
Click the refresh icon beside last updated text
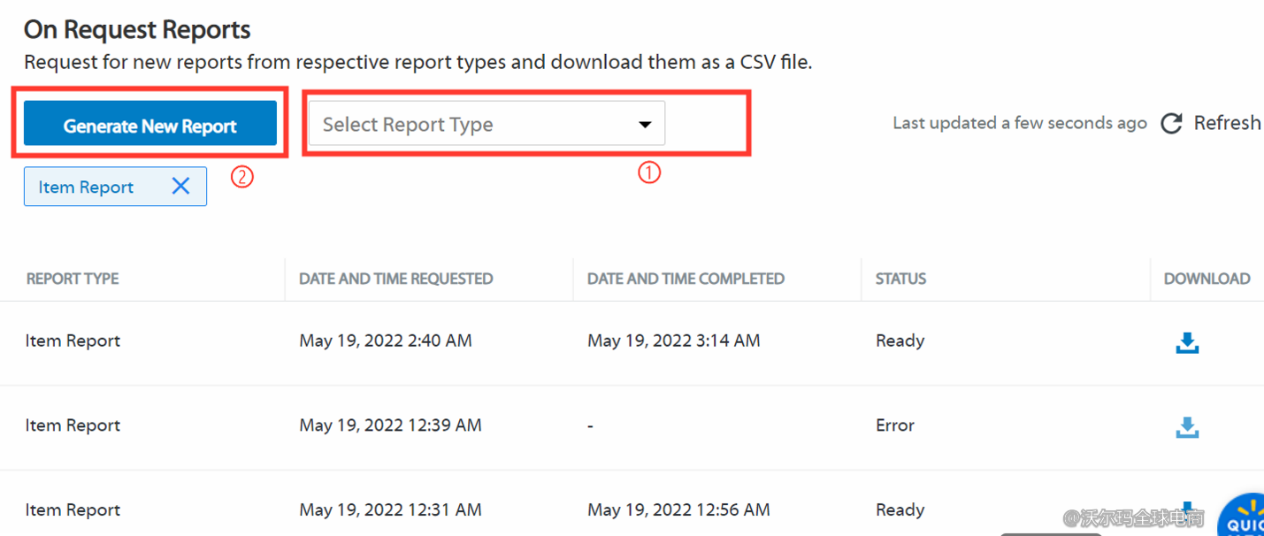tap(1171, 123)
